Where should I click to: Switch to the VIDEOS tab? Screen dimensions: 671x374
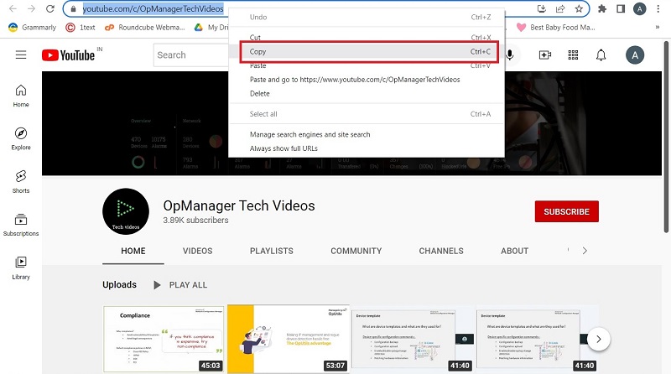point(197,252)
